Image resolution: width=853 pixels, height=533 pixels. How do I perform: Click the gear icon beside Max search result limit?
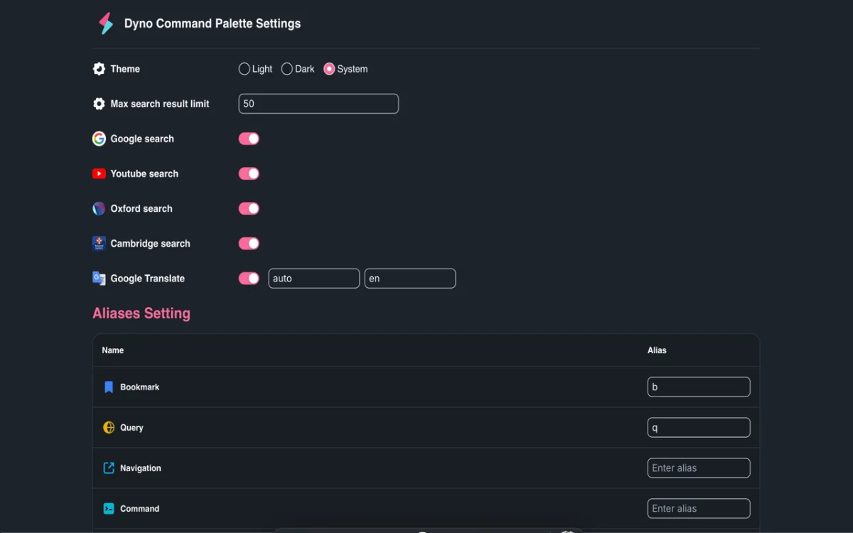coord(99,103)
